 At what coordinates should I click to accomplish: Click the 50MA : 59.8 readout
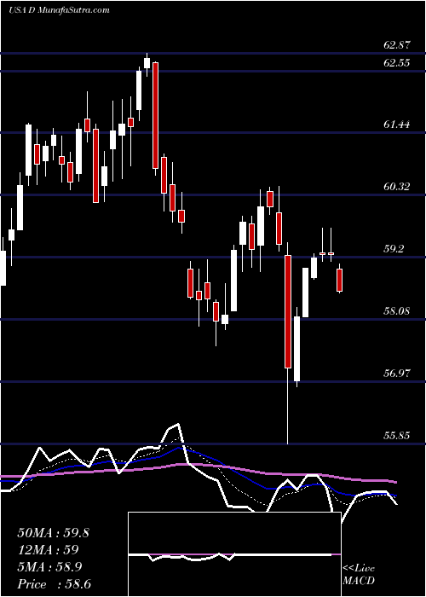click(53, 533)
